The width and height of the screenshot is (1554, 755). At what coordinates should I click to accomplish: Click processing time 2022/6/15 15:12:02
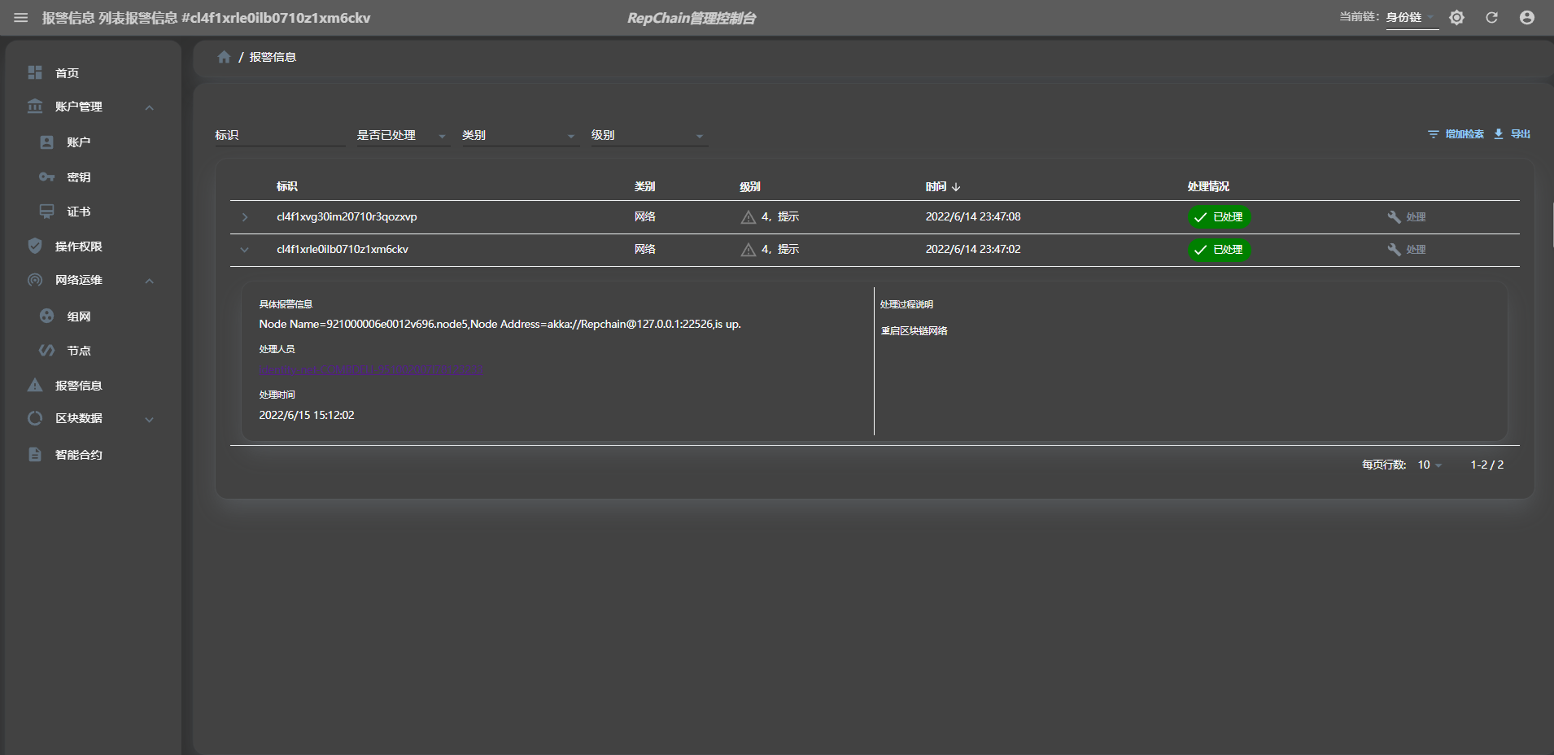(307, 415)
